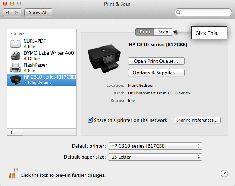235x186 pixels.
Task: Select the FlashPaper printer icon
Action: coord(15,68)
